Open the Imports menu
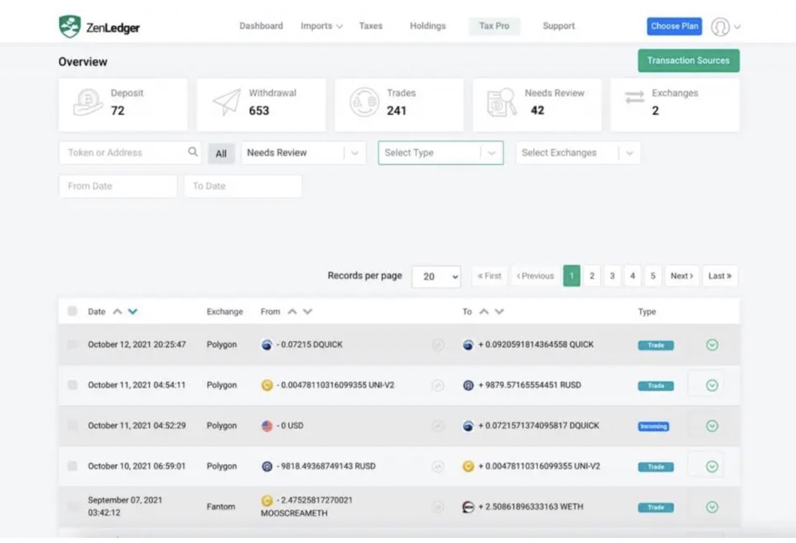The width and height of the screenshot is (796, 543). point(320,26)
